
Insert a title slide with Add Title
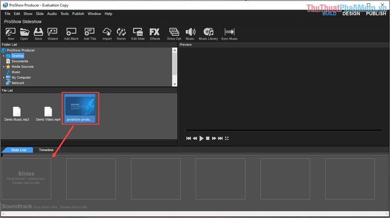tap(90, 34)
